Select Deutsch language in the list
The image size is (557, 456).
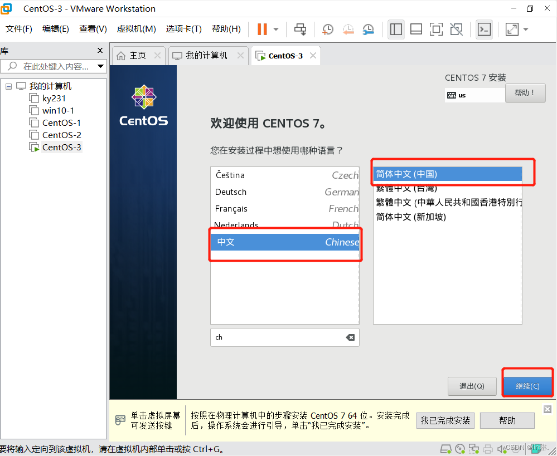tap(284, 192)
